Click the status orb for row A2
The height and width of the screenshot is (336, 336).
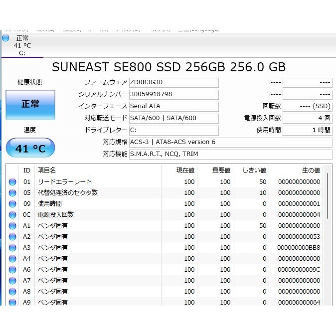click(12, 237)
